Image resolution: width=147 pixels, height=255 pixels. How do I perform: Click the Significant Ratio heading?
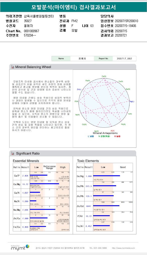[x=28, y=153]
